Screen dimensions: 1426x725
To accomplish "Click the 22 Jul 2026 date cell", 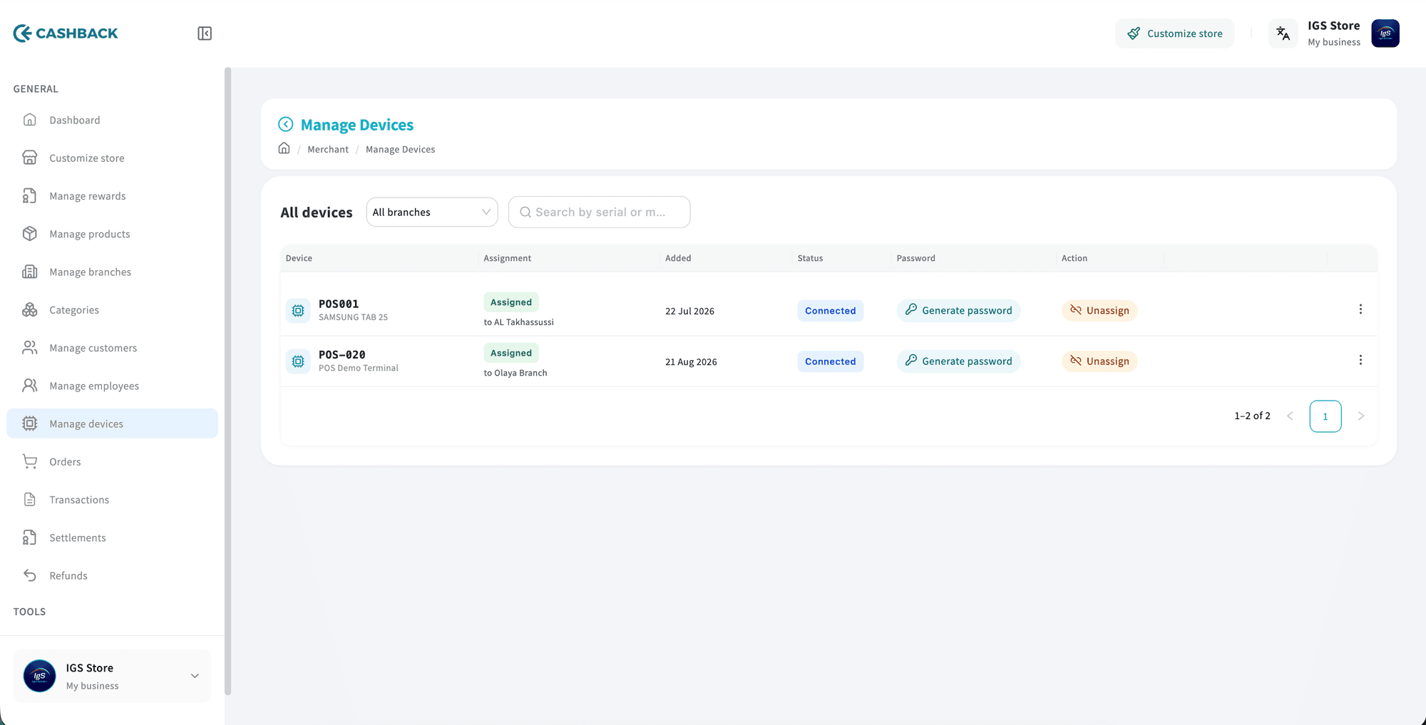I will 689,312.
